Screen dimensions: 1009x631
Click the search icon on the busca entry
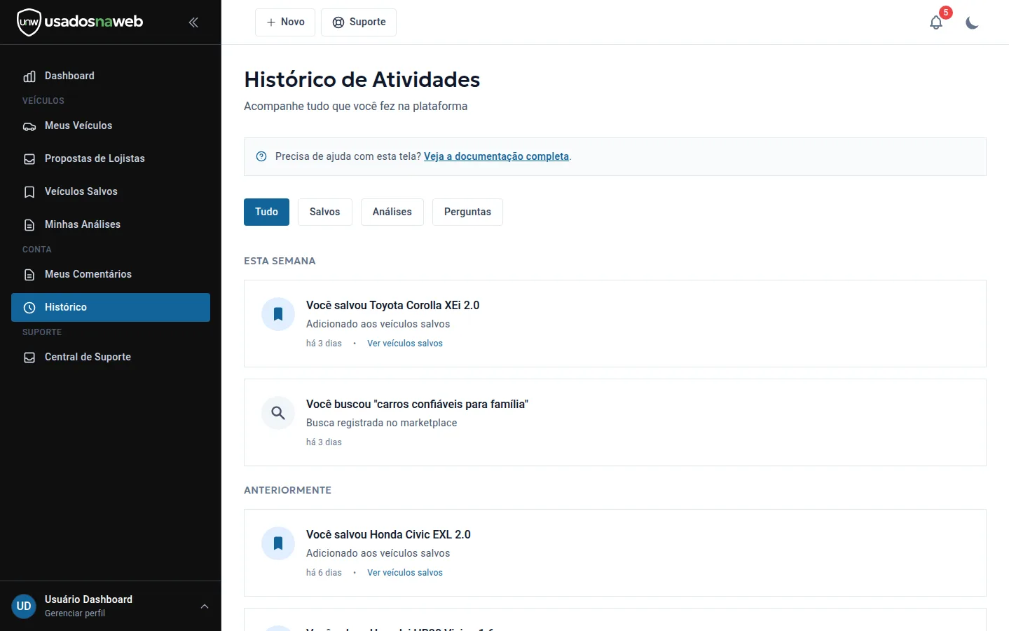coord(278,413)
